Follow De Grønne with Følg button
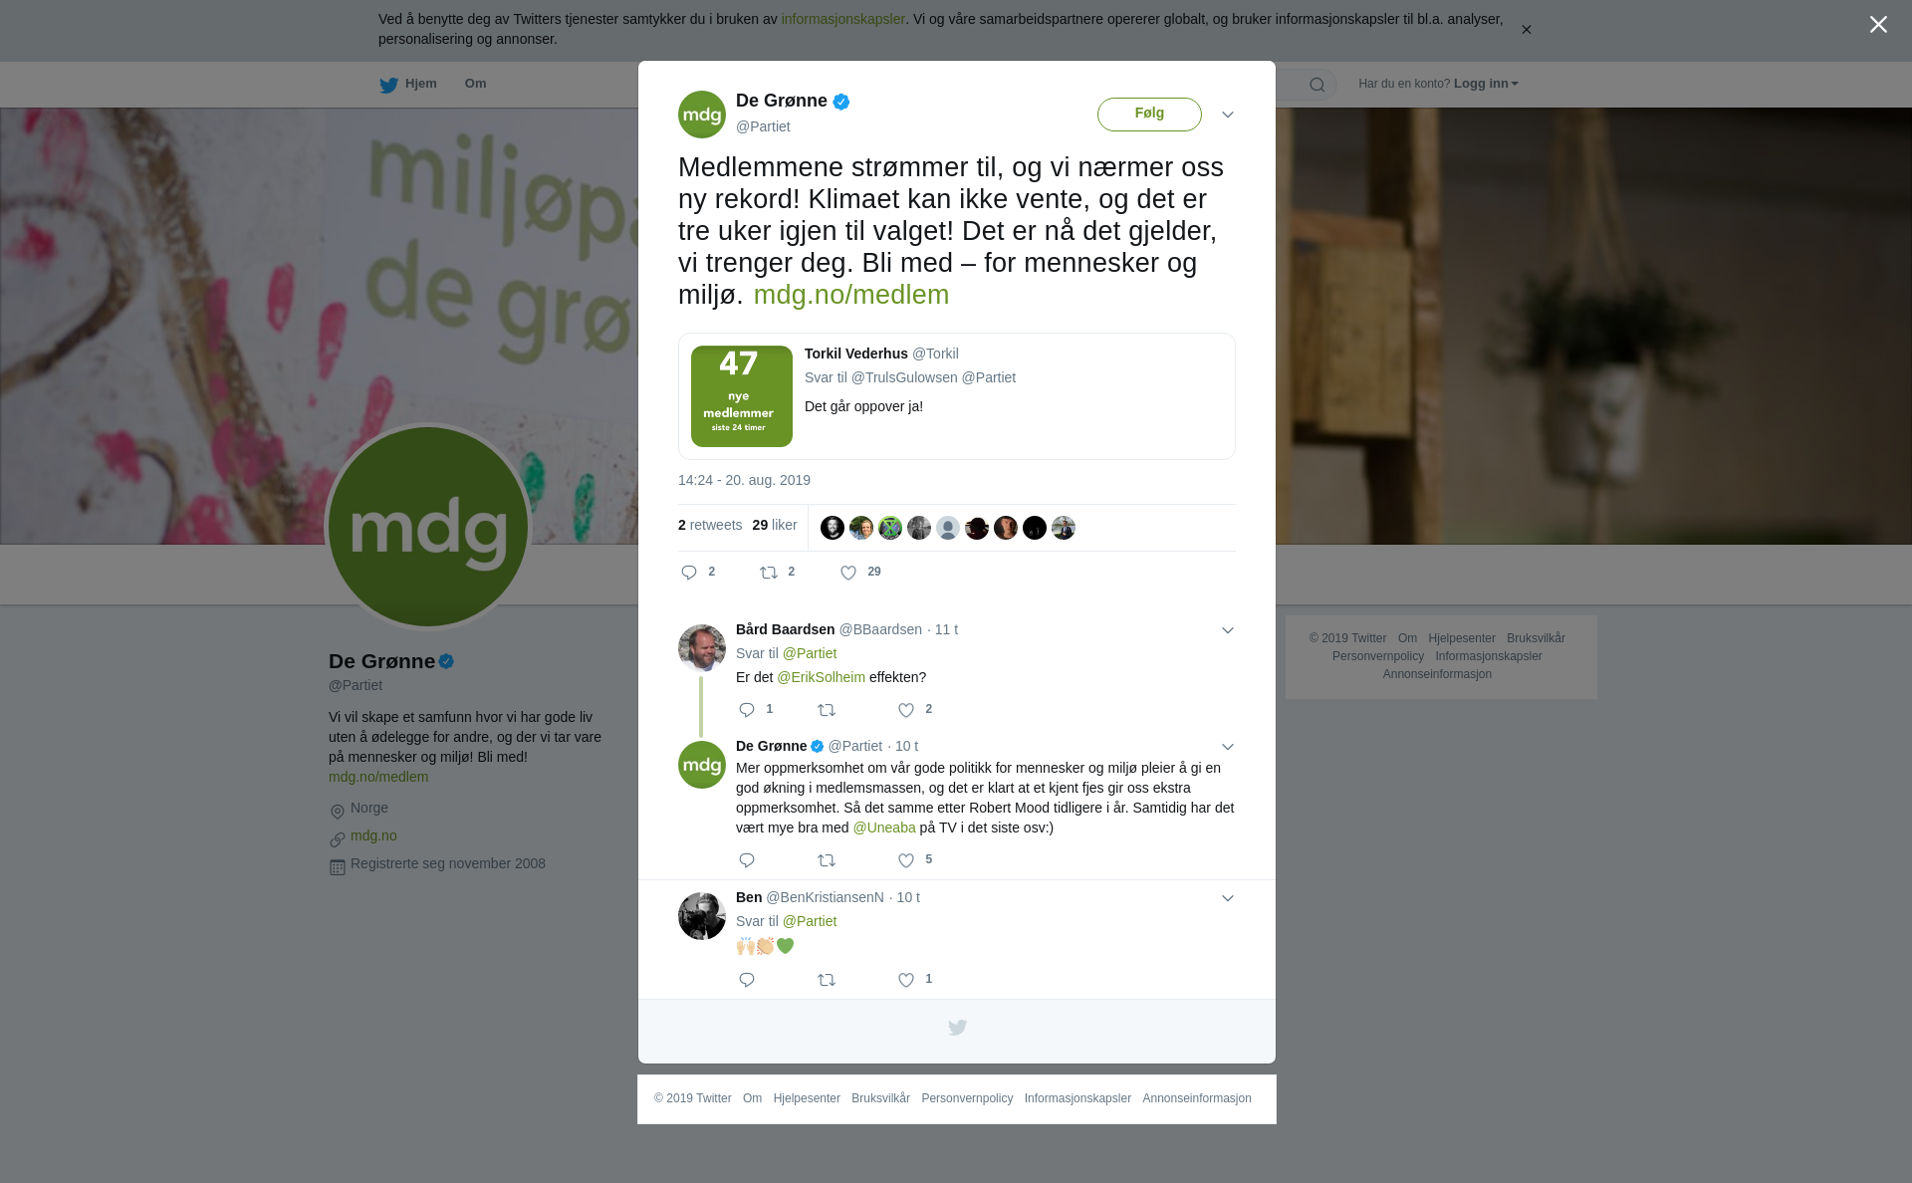This screenshot has width=1912, height=1183. click(1149, 115)
